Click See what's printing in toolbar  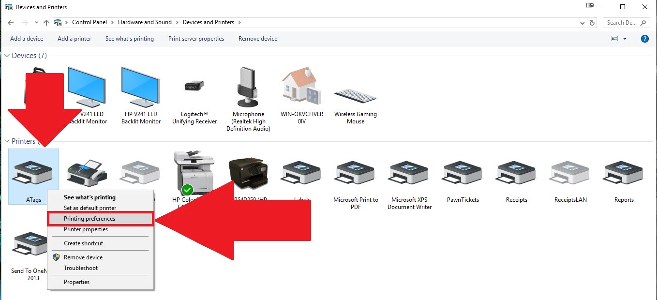[x=130, y=39]
